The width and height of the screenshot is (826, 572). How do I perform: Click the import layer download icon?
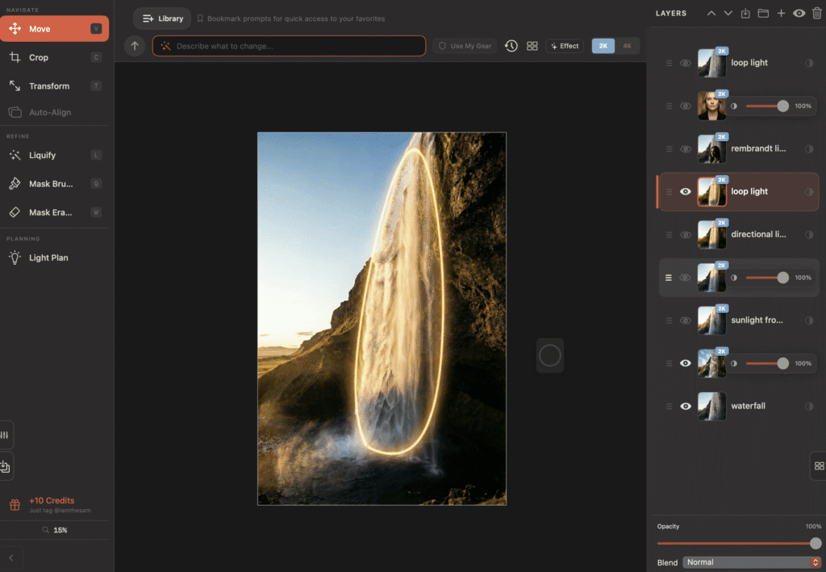click(x=745, y=14)
